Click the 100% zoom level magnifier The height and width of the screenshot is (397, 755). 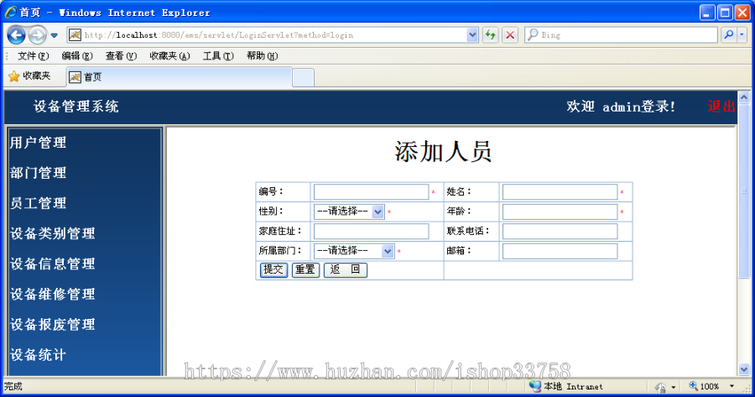[694, 386]
